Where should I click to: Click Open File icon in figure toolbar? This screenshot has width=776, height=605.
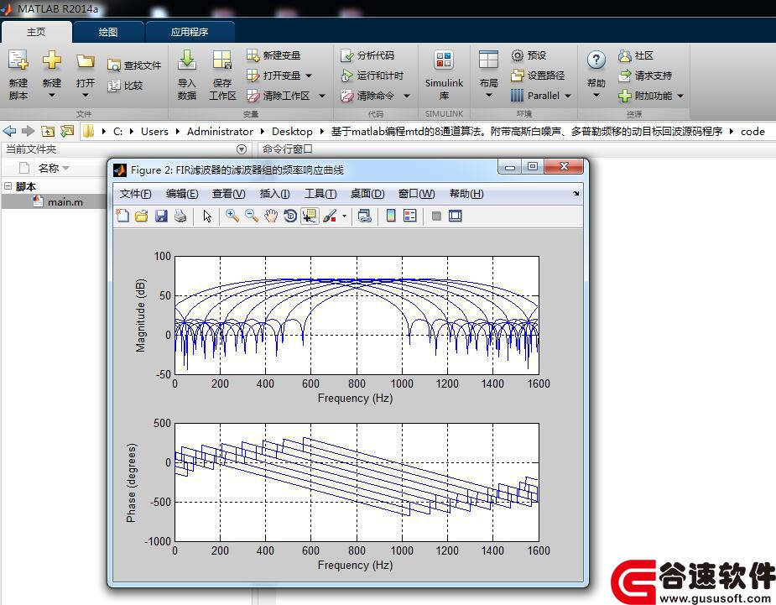coord(142,216)
